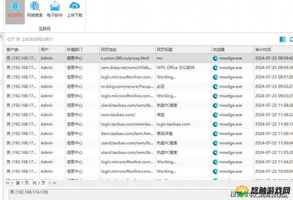Sort by 网页地址 column header
The height and width of the screenshot is (200, 293).
coord(127,50)
